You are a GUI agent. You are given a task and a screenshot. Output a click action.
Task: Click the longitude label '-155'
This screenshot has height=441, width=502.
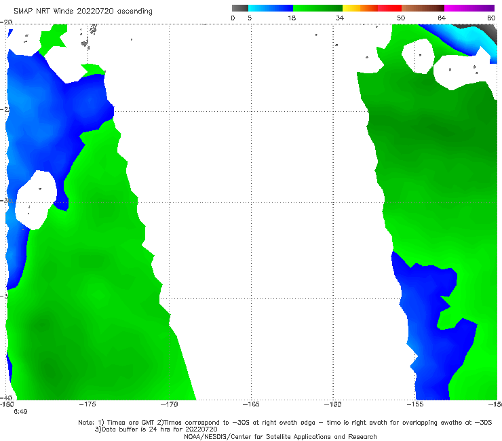[x=415, y=404]
